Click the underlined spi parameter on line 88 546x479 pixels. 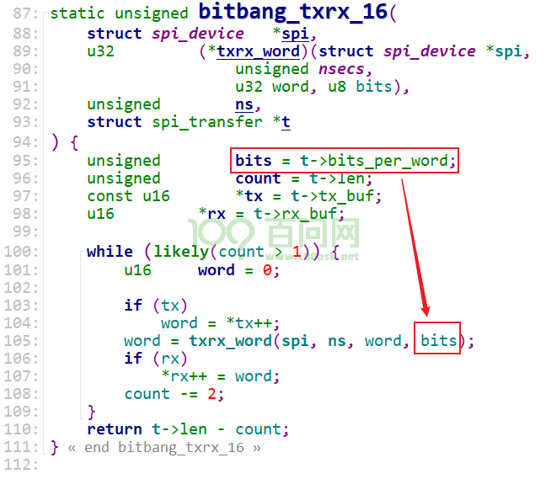click(x=295, y=34)
